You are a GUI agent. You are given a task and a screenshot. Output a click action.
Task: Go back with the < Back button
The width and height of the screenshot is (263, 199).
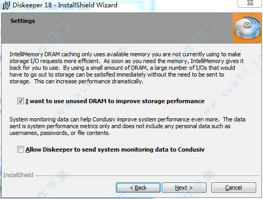[138, 188]
